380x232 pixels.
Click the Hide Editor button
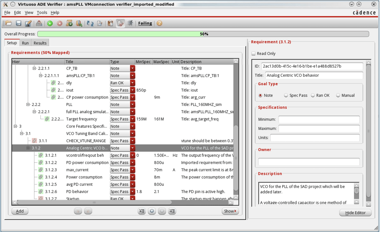355,213
